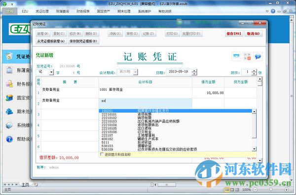Open the 凭证处理 sidebar icon
Image resolution: width=296 pixels, height=195 pixels.
pos(9,56)
